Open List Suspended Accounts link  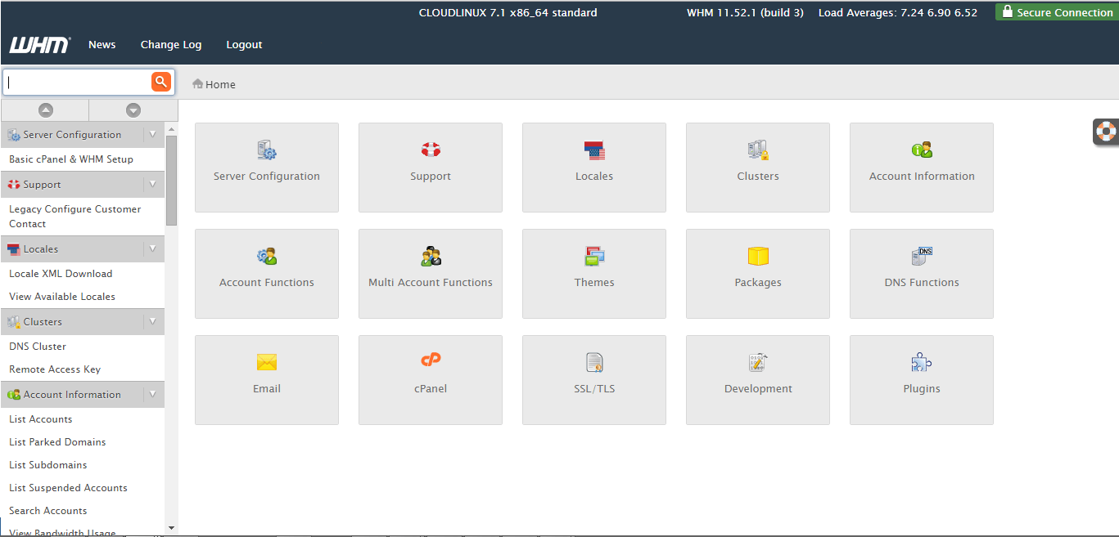[67, 487]
